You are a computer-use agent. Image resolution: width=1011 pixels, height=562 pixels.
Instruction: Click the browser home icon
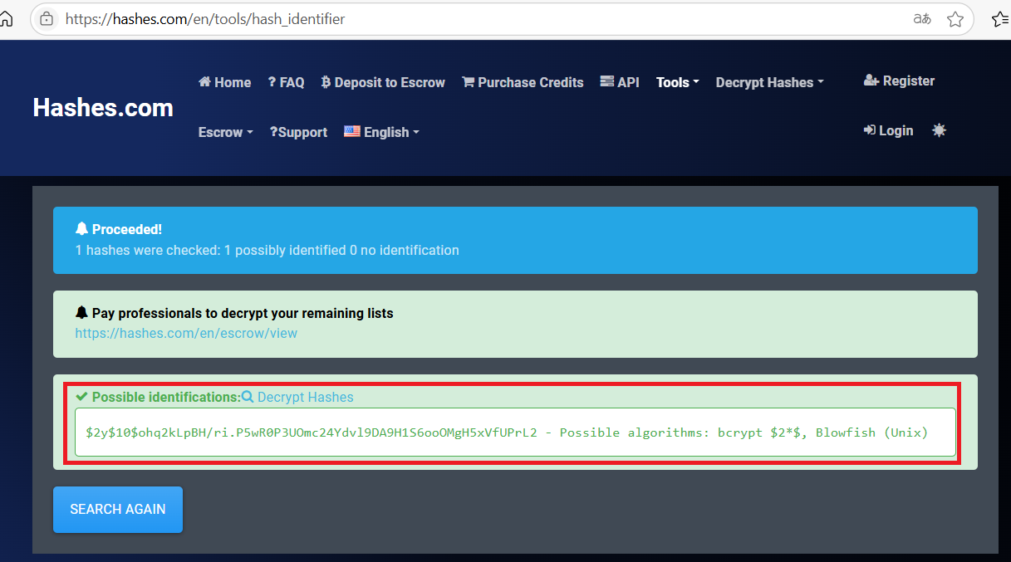pyautogui.click(x=6, y=18)
